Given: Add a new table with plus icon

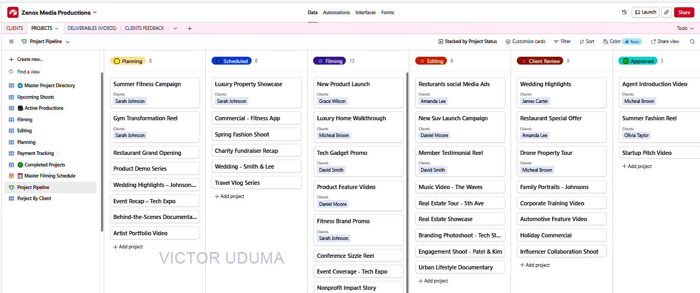Looking at the screenshot, I should tap(189, 28).
